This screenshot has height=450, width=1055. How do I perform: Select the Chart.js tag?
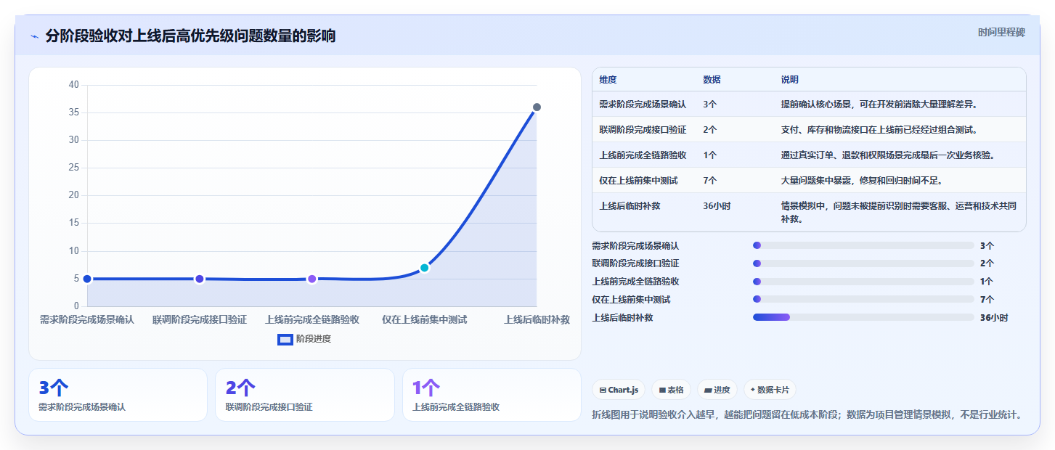[x=619, y=390]
